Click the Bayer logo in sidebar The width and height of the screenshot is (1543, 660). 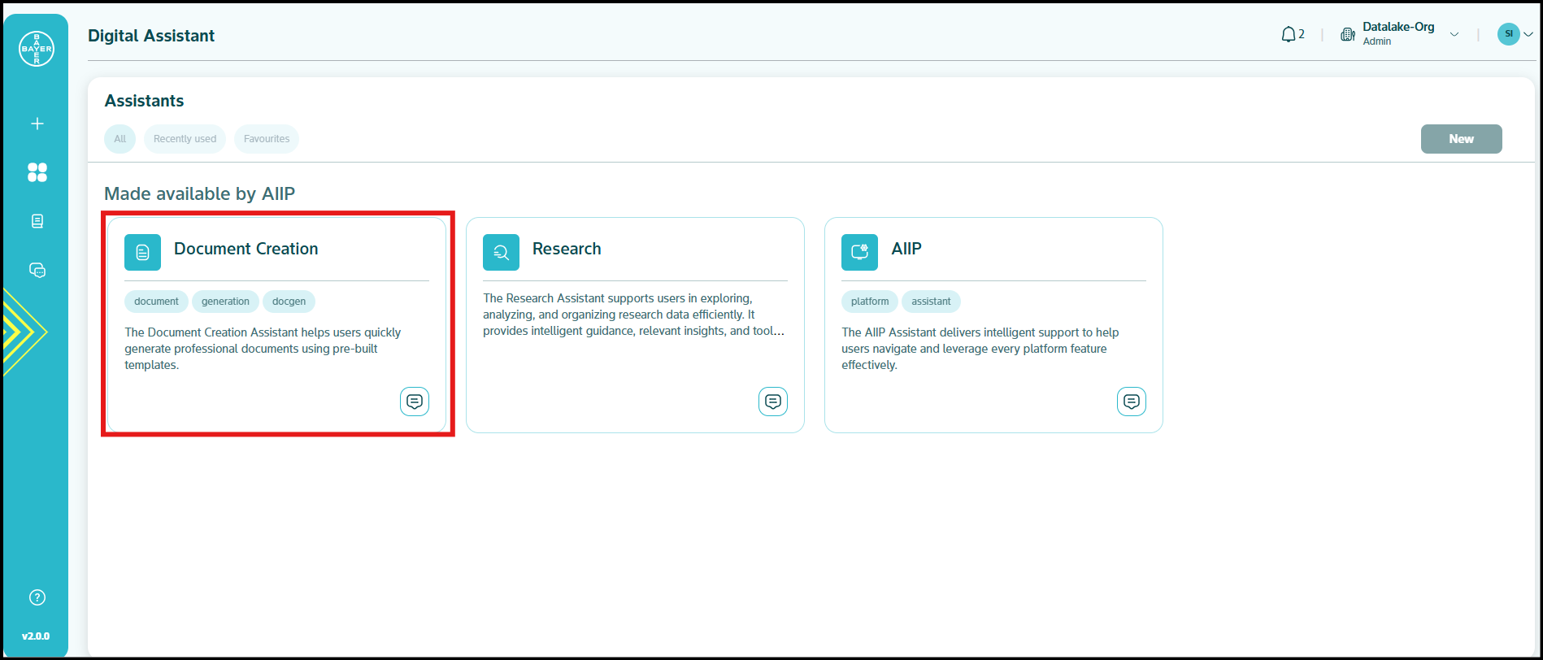click(37, 49)
